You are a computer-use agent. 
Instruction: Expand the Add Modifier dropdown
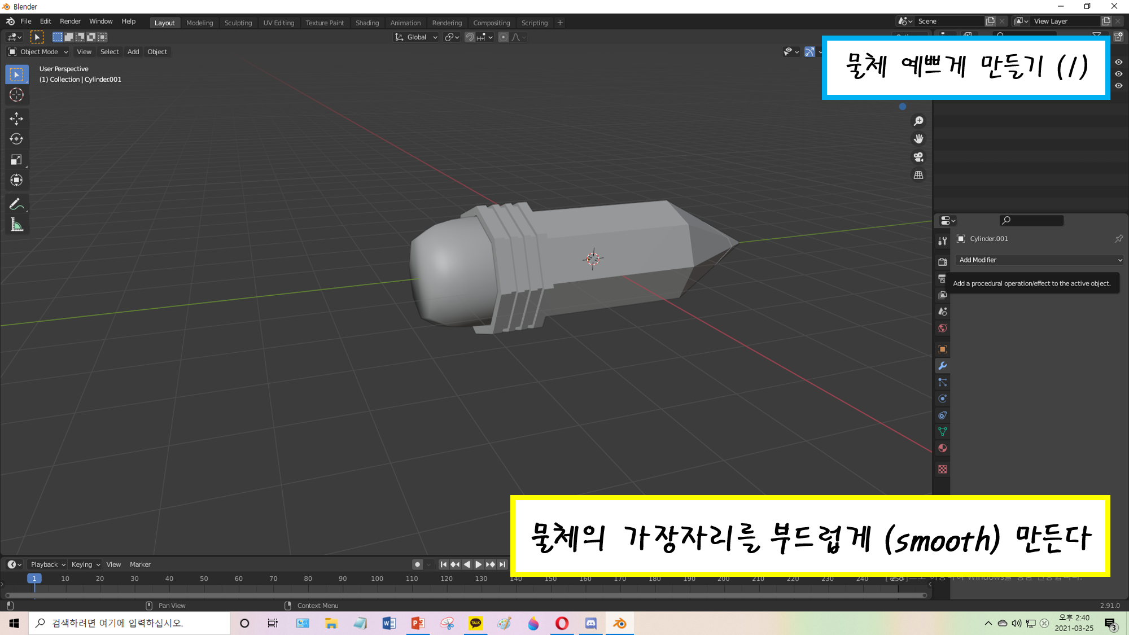(x=1039, y=260)
